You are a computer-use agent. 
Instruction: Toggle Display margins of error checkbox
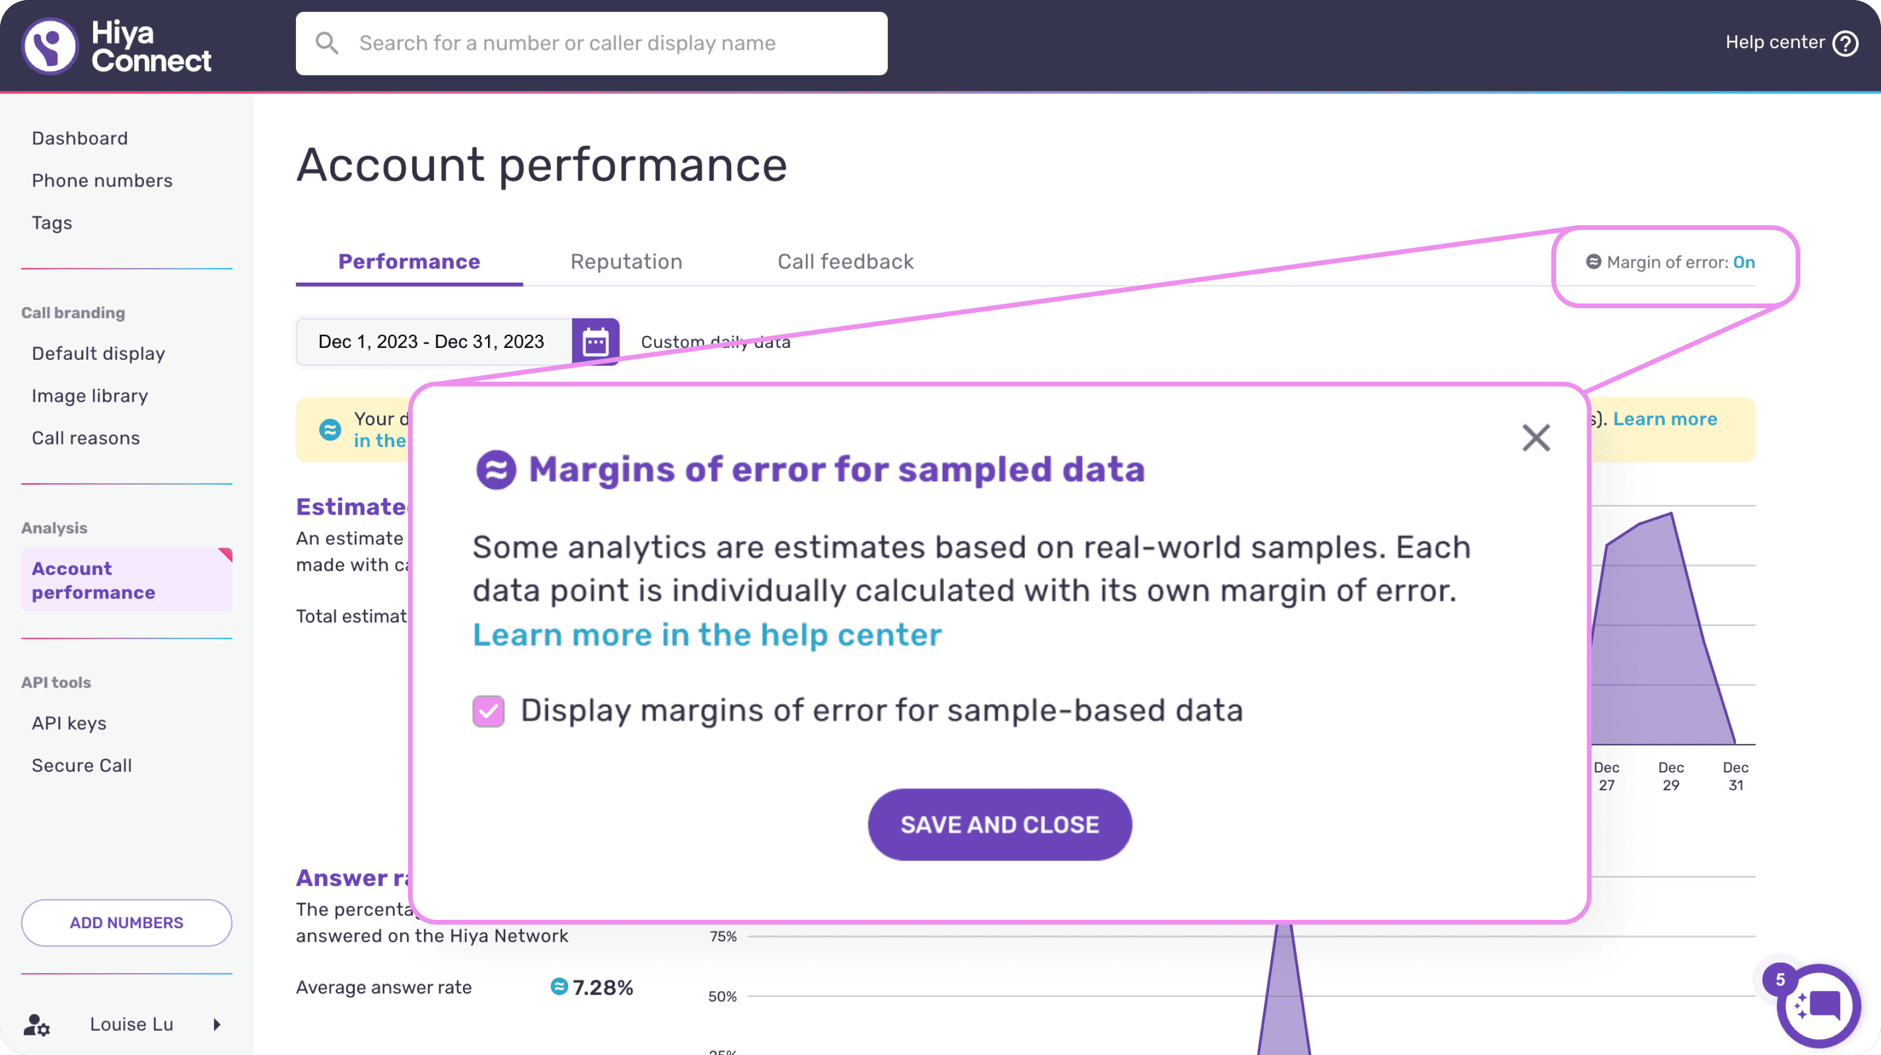488,711
